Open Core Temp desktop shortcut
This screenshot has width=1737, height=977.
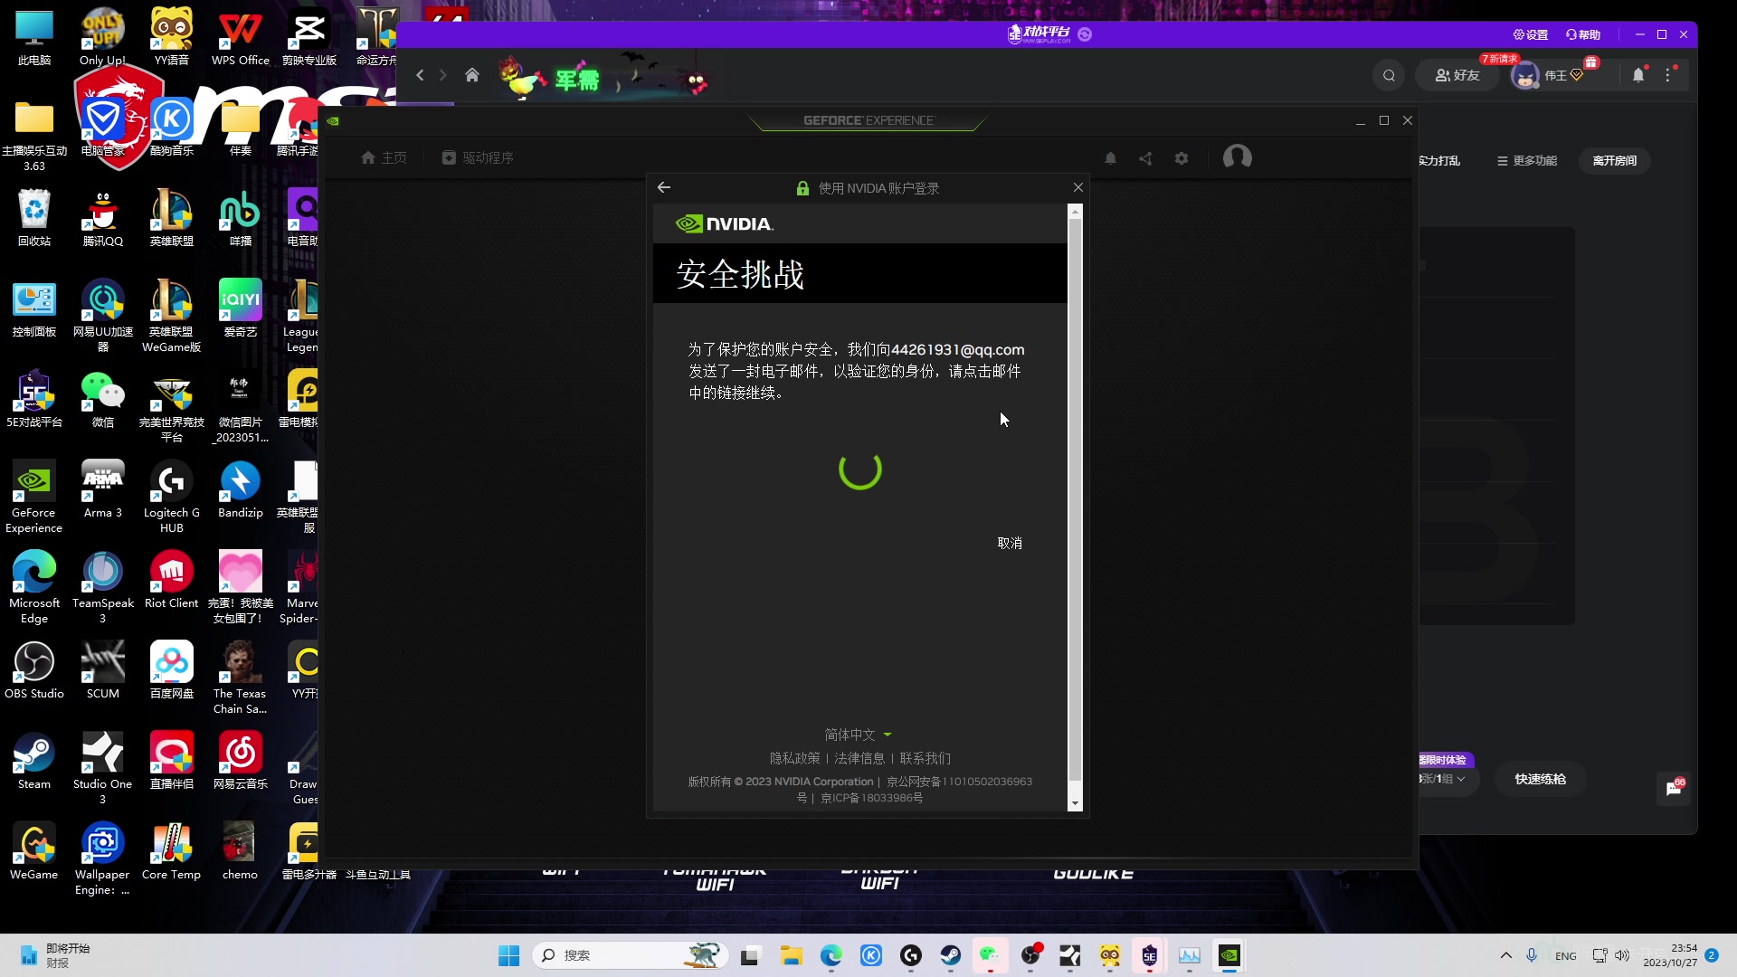click(172, 851)
